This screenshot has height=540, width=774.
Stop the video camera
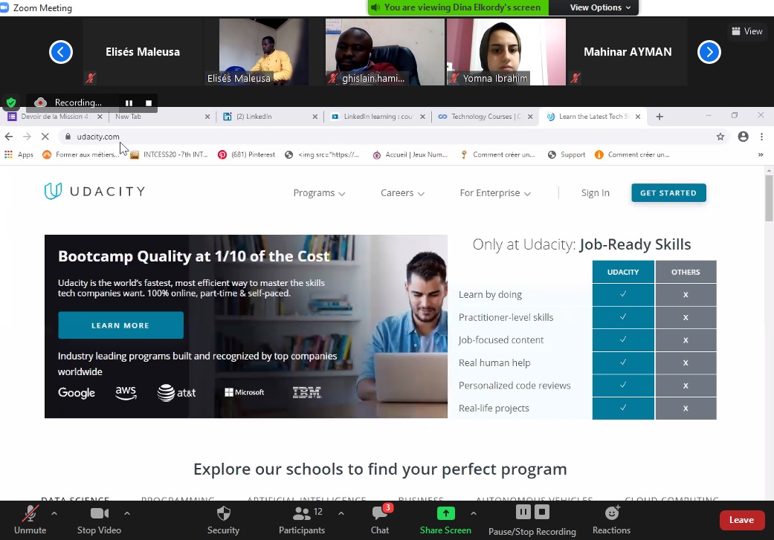pos(99,513)
